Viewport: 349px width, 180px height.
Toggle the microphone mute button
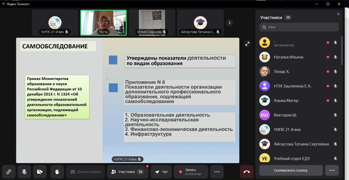click(x=24, y=172)
